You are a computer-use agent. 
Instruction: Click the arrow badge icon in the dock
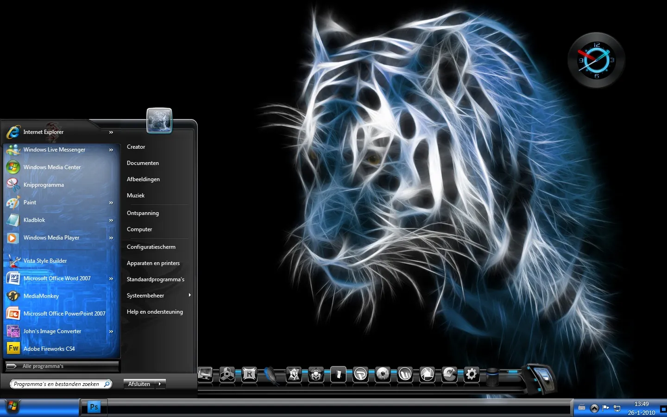294,374
